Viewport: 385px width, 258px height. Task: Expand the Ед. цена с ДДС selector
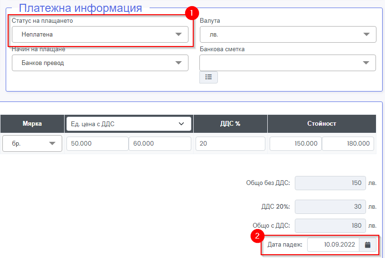coord(128,124)
